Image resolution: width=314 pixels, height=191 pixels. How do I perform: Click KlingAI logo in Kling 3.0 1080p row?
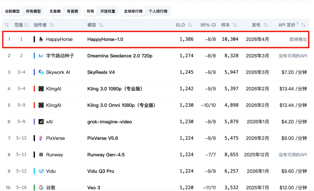click(x=41, y=89)
